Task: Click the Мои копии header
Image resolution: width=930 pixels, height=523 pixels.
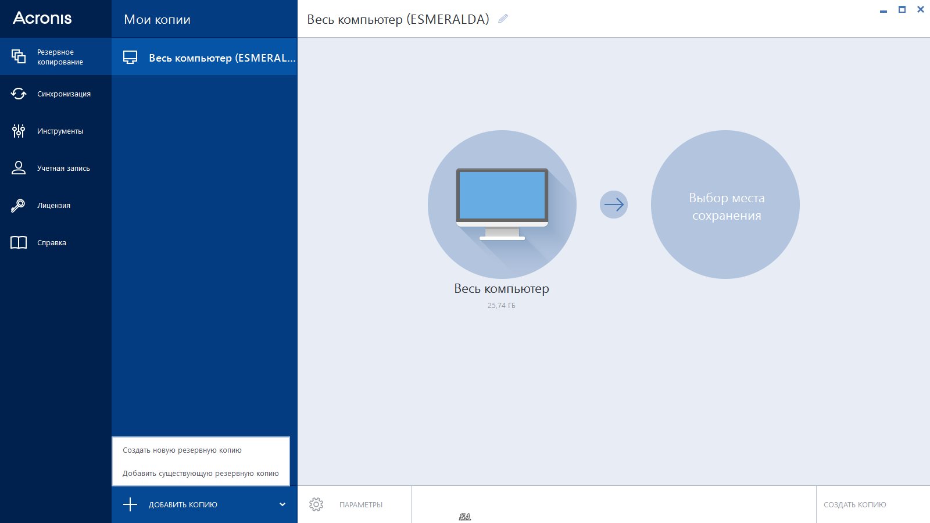Action: (x=157, y=19)
